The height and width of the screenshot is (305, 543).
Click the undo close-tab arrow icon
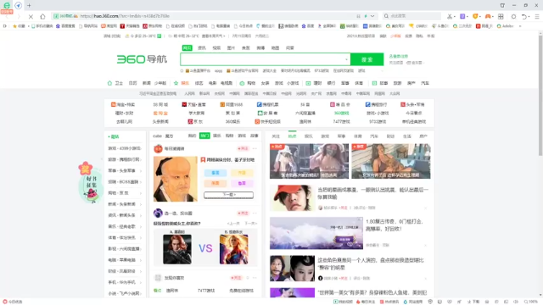(524, 16)
